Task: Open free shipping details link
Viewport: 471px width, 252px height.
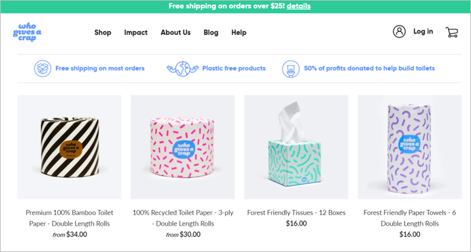Action: [x=298, y=6]
